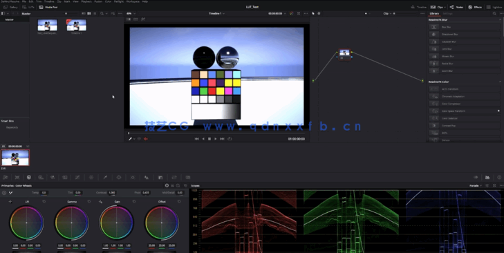The height and width of the screenshot is (253, 504).
Task: Open the Workspace menu
Action: coord(133,1)
